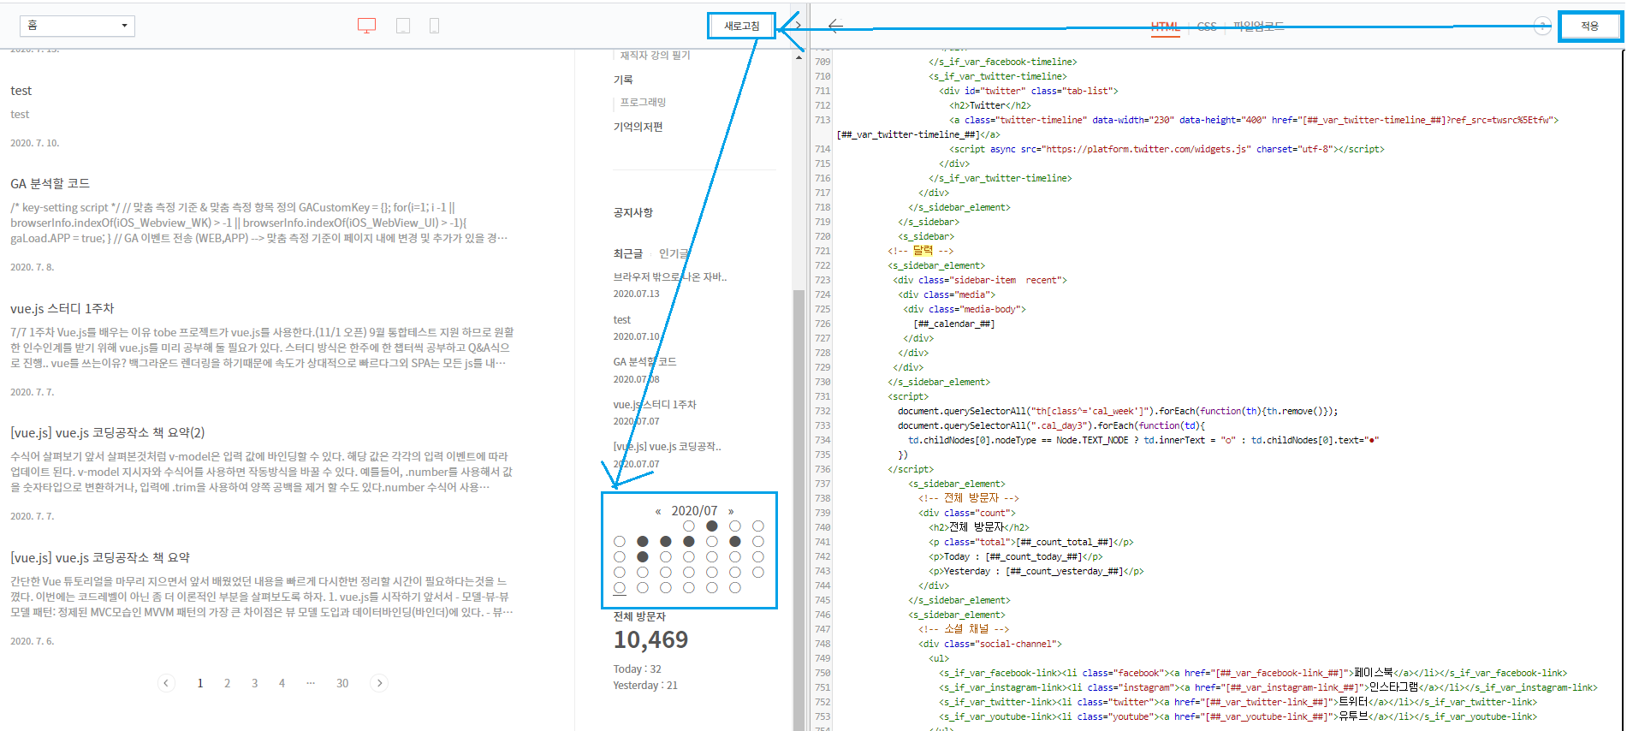
Task: Open the 홈 page selector dropdown
Action: click(x=77, y=26)
